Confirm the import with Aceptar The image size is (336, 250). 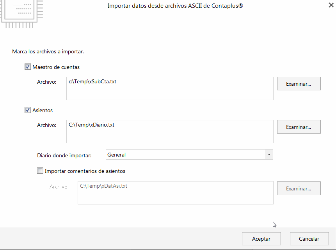[261, 239]
